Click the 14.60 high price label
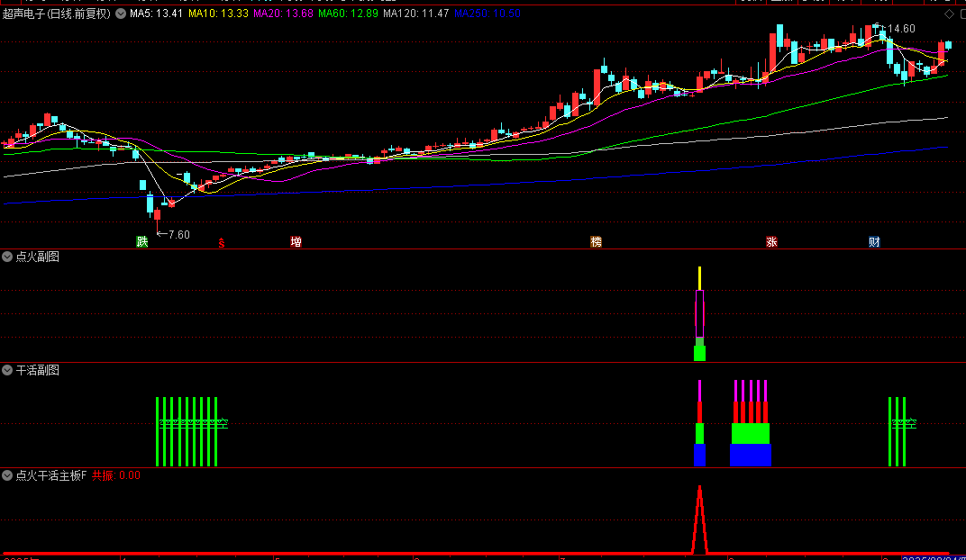 click(x=901, y=29)
